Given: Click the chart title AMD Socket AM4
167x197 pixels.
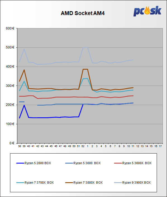Looking at the screenshot, I should 83,13.
